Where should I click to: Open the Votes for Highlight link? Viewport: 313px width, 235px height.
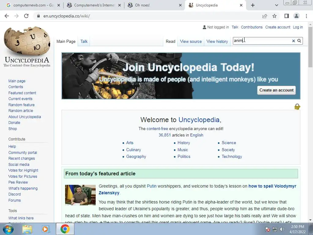tap(23, 170)
